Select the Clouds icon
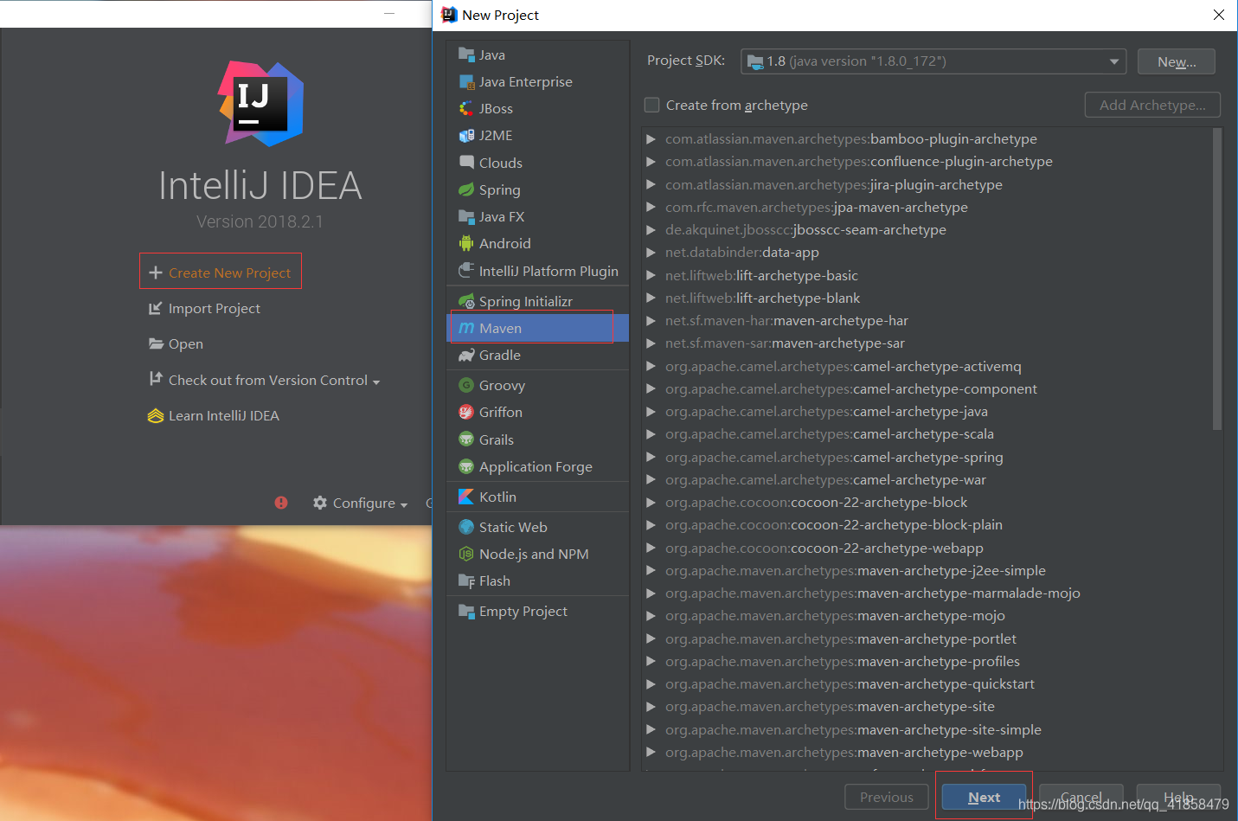The height and width of the screenshot is (821, 1238). pyautogui.click(x=466, y=162)
